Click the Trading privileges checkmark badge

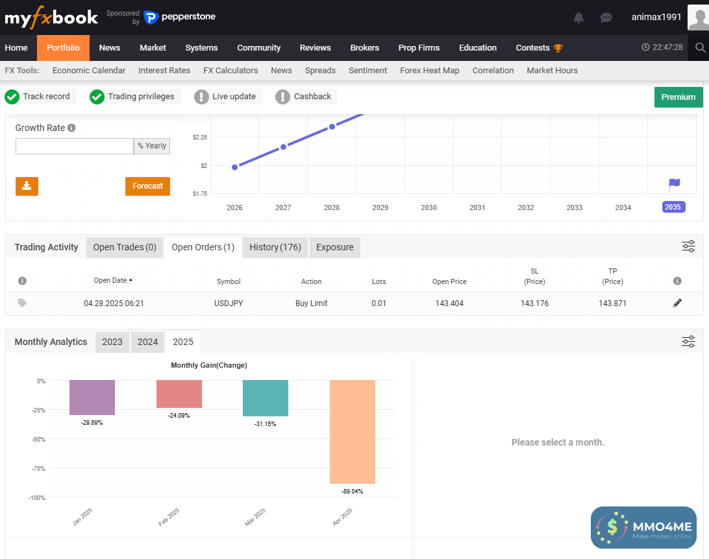coord(97,97)
